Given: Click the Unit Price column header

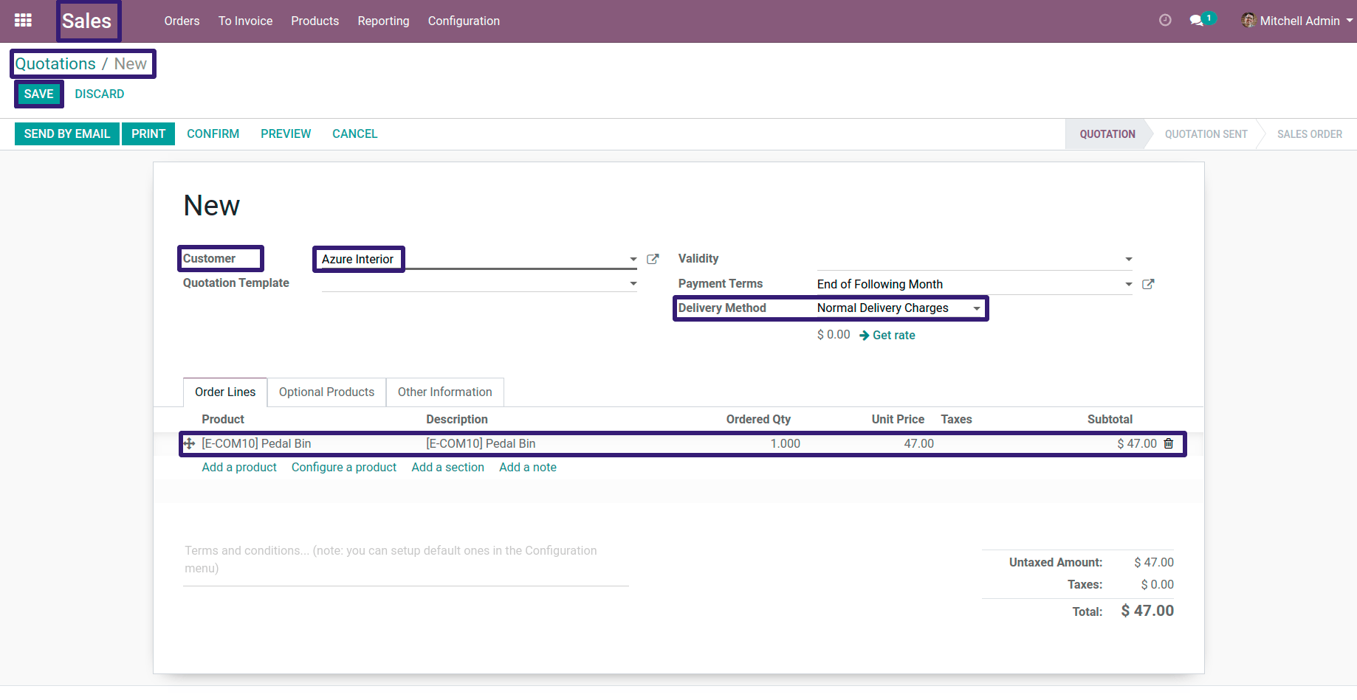Looking at the screenshot, I should 898,419.
